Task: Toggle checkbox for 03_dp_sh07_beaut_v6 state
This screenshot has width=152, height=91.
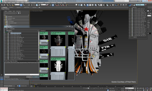Action: tap(6, 36)
